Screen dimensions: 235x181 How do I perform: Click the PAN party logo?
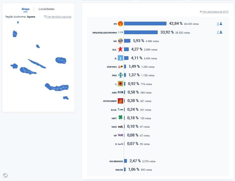[x=120, y=75]
